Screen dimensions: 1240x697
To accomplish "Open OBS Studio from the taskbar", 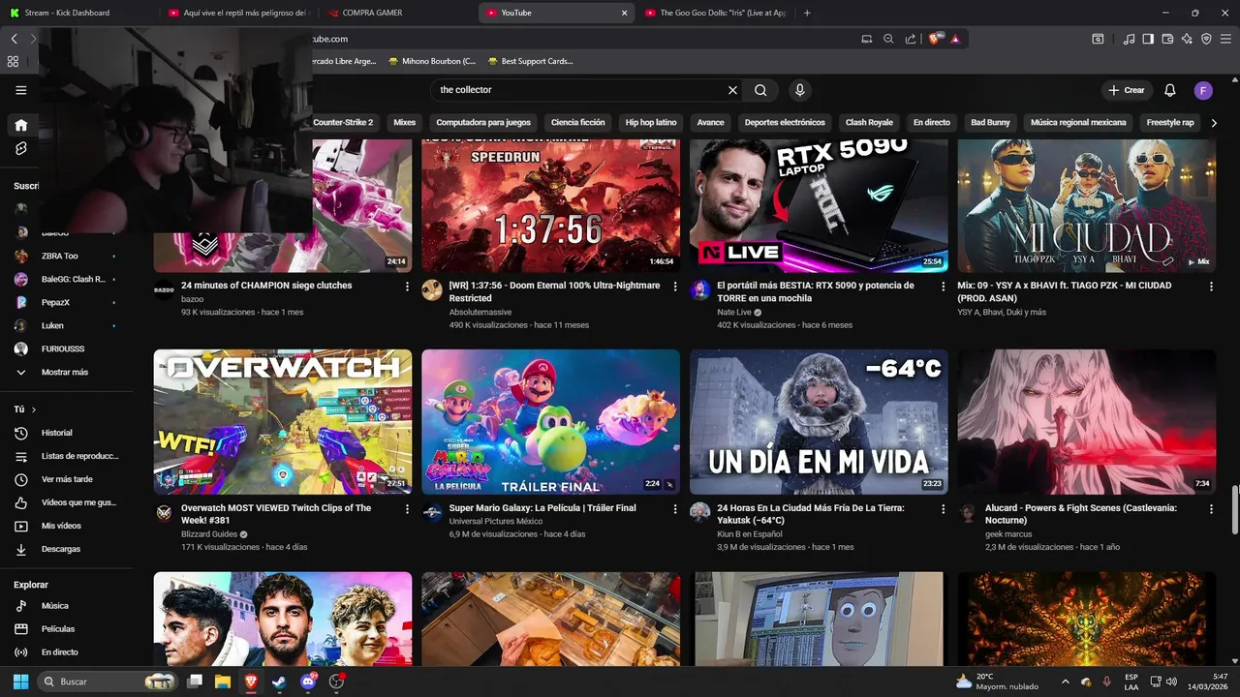I will pyautogui.click(x=336, y=682).
